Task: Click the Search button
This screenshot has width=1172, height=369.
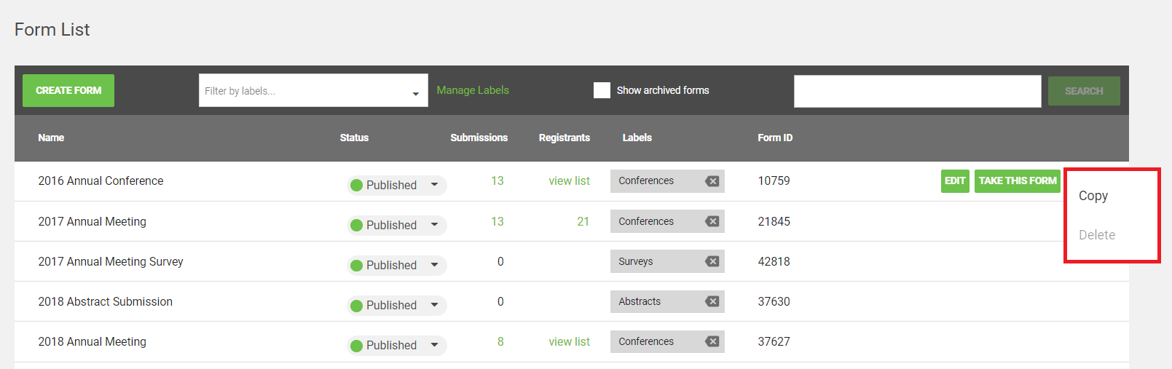Action: pos(1083,91)
